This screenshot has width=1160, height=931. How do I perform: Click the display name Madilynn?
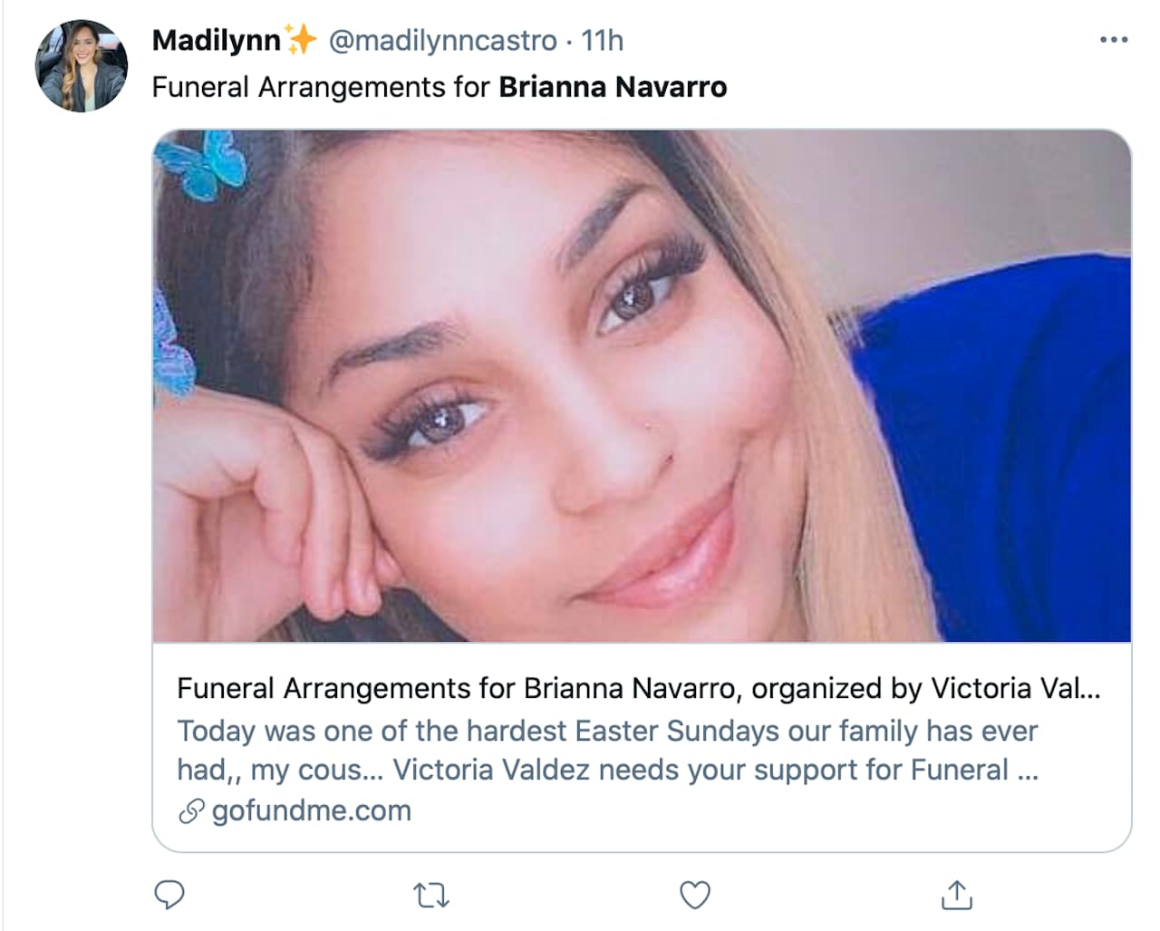tap(217, 41)
